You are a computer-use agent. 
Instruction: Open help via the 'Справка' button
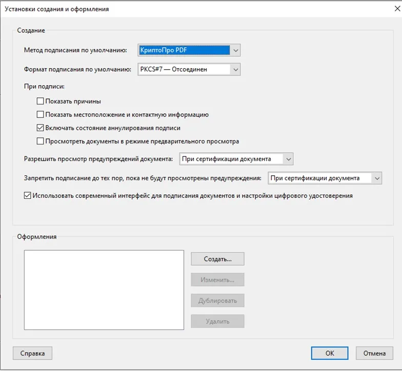click(32, 353)
